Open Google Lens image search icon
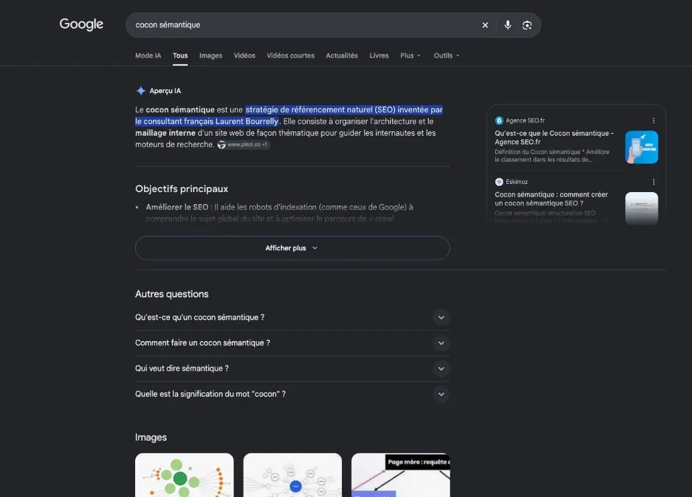The width and height of the screenshot is (692, 497). 527,25
